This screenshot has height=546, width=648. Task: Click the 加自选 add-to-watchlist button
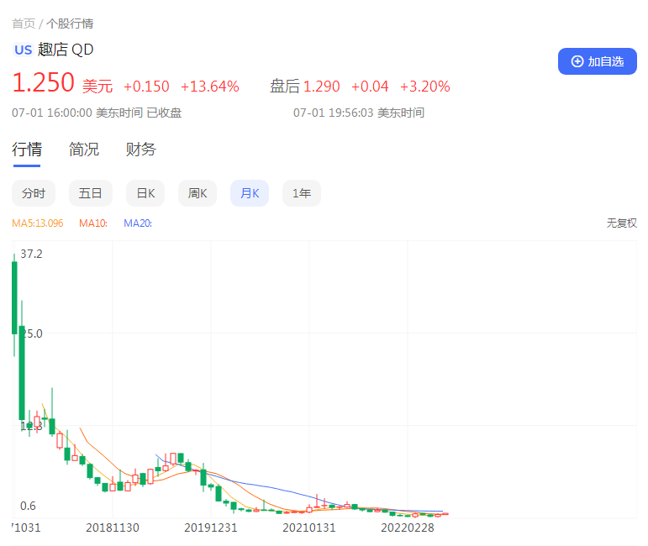click(x=598, y=61)
